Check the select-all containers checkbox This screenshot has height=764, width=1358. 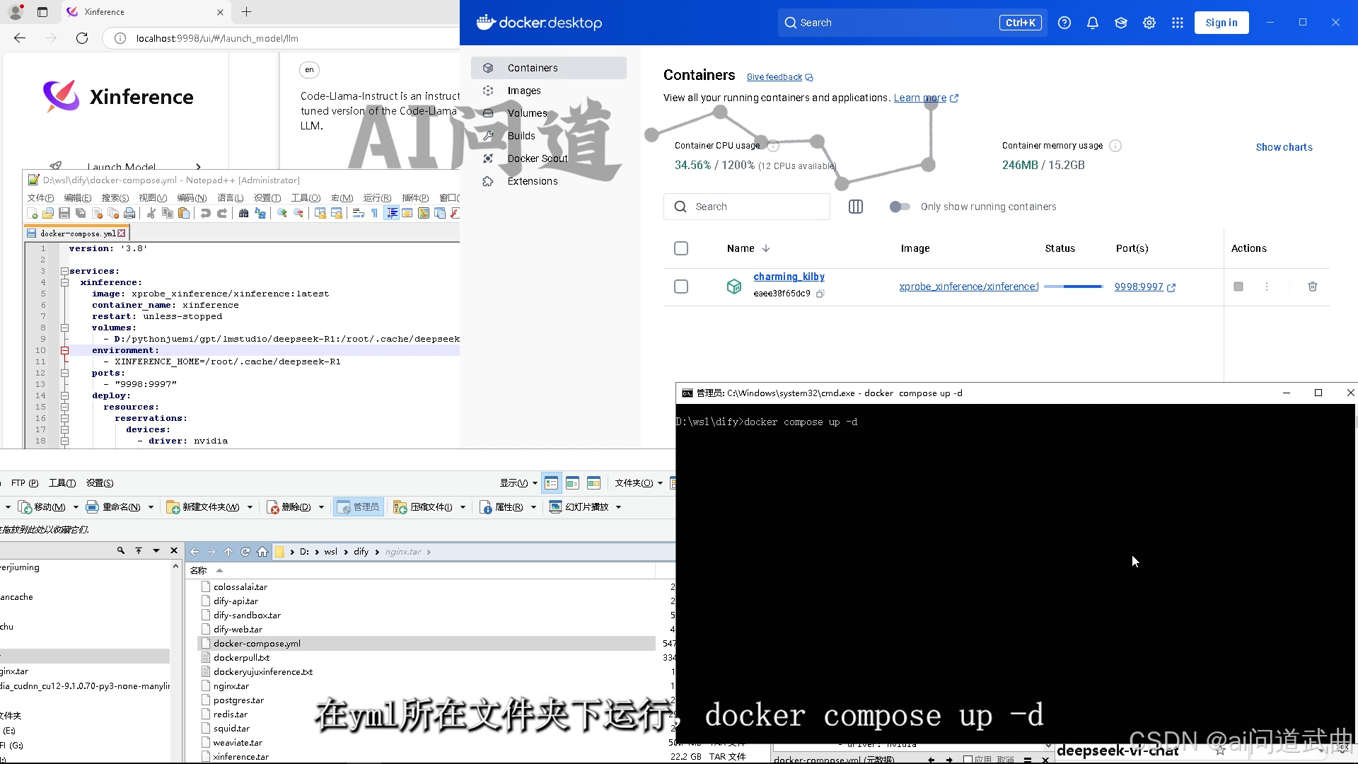(x=681, y=248)
